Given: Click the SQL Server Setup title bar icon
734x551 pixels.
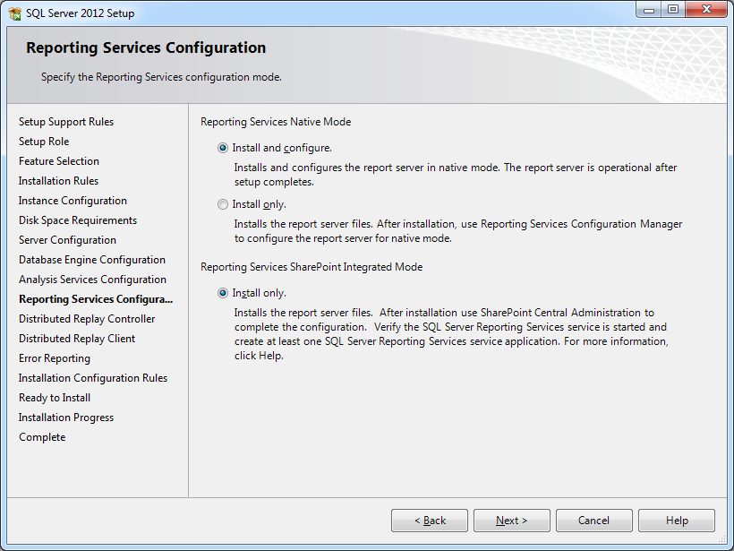Looking at the screenshot, I should click(15, 13).
